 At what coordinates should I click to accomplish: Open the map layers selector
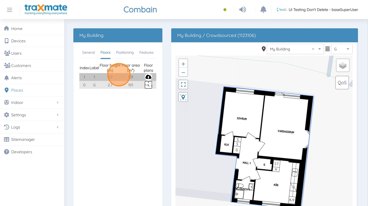pos(343,65)
